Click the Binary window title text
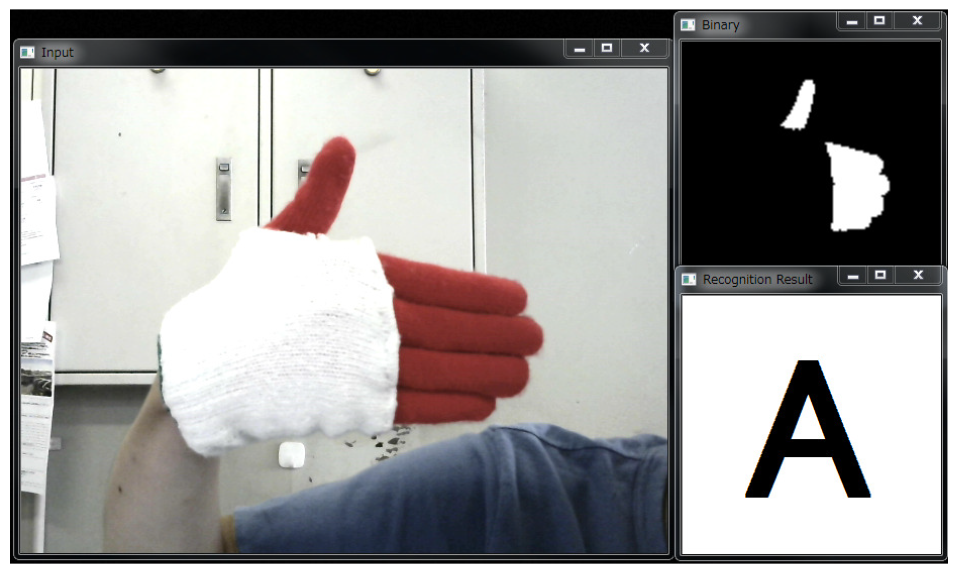957x575 pixels. pyautogui.click(x=720, y=25)
